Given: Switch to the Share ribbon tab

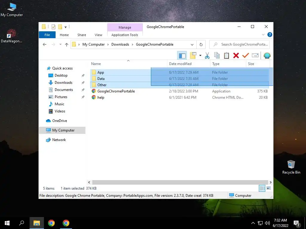Looking at the screenshot, I should point(82,35).
